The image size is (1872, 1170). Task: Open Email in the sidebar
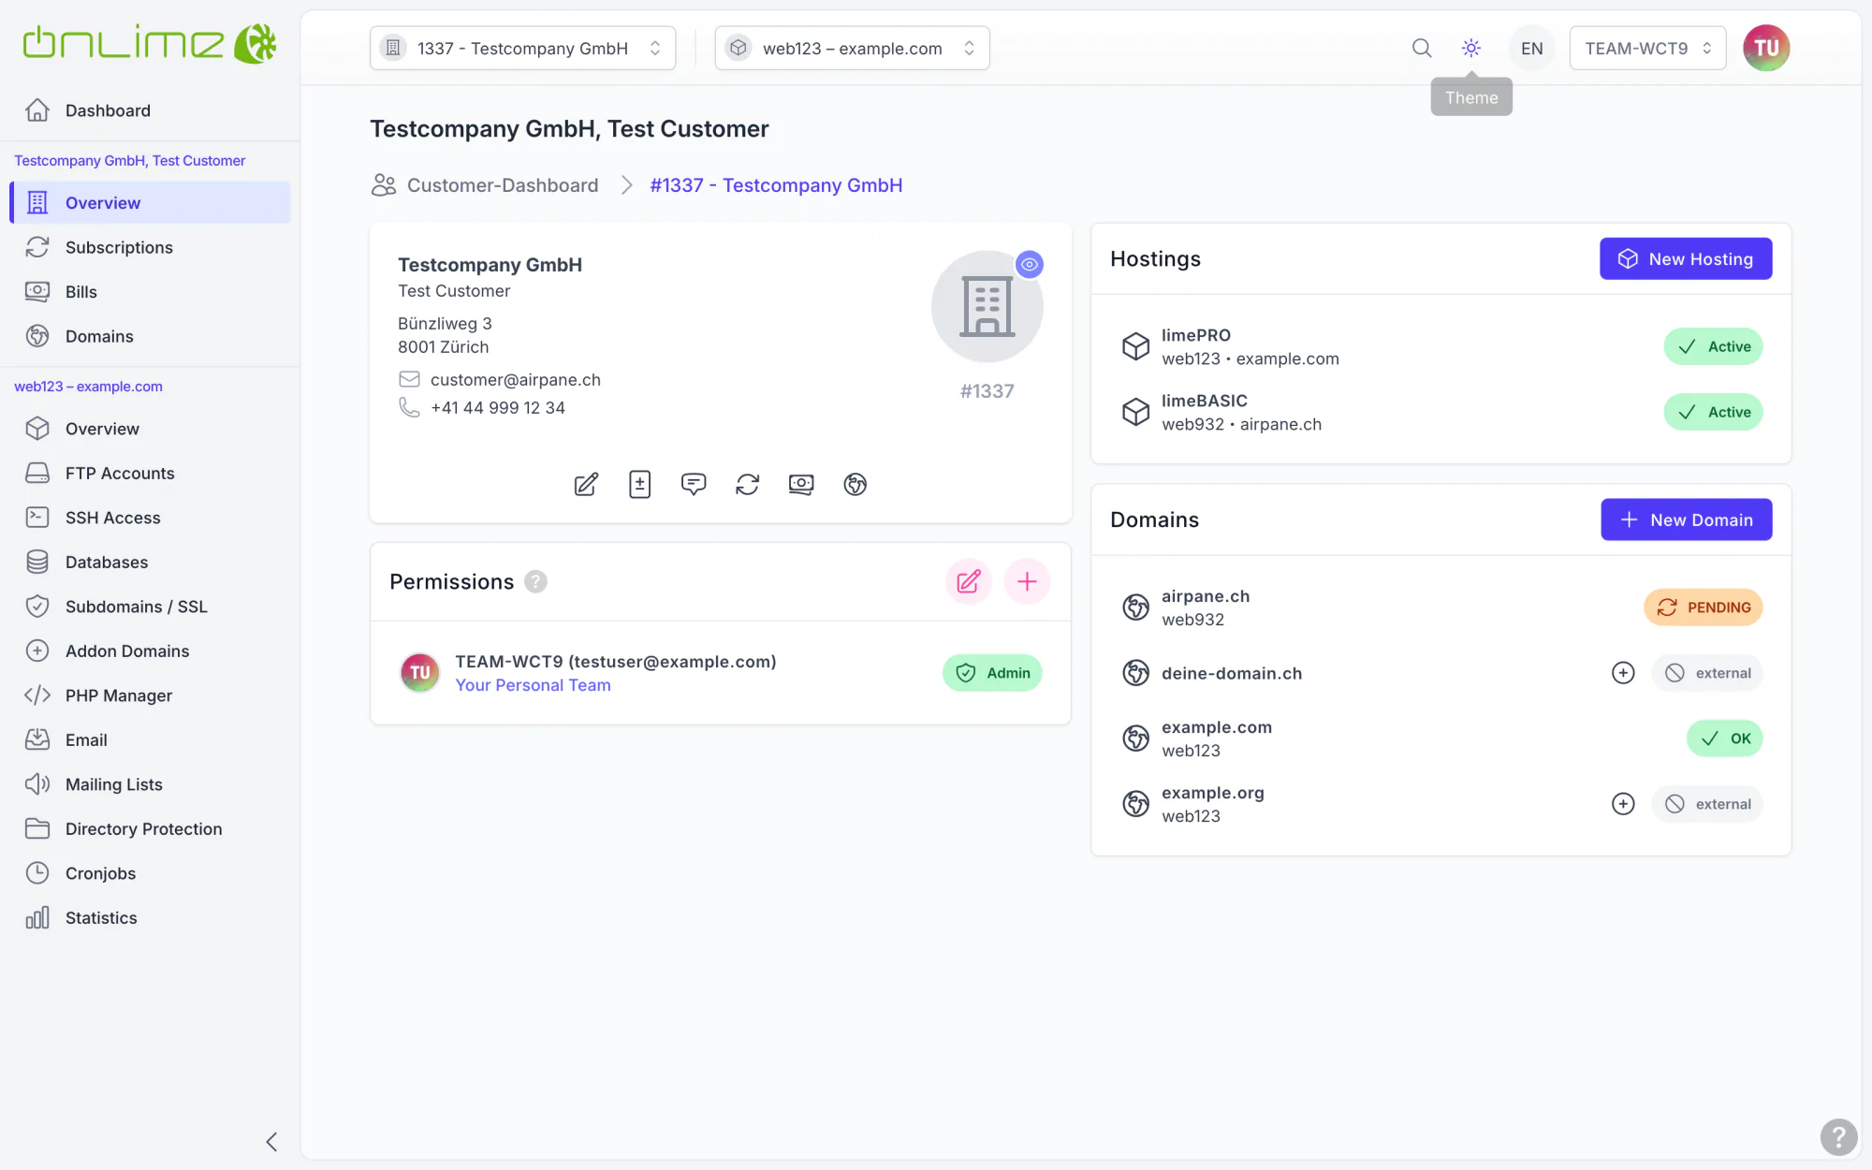click(150, 739)
